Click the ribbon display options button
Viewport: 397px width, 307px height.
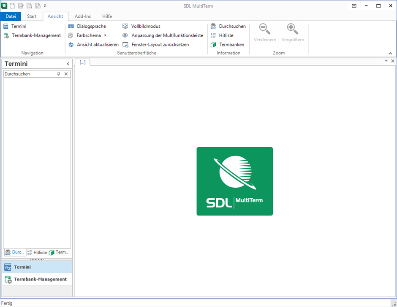[354, 6]
